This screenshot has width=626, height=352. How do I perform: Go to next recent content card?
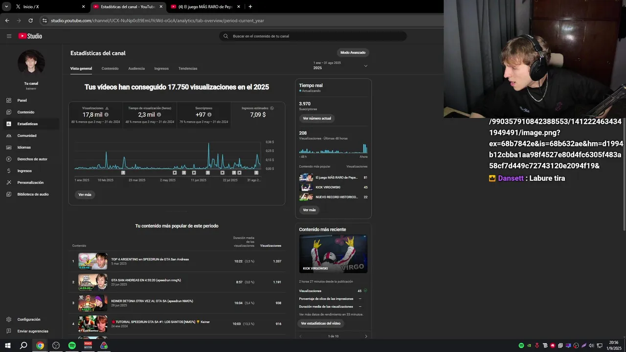tap(366, 336)
